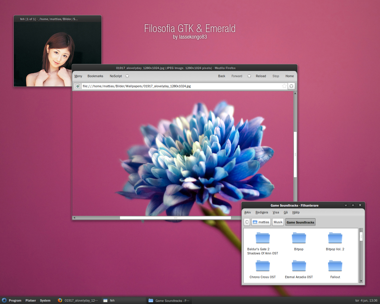Go back in the file manager toolbar
Screen dimensions: 380x304
(247, 222)
